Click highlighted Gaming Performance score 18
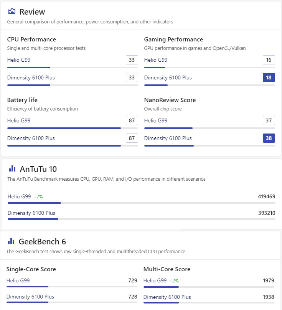This screenshot has width=282, height=310. (269, 77)
